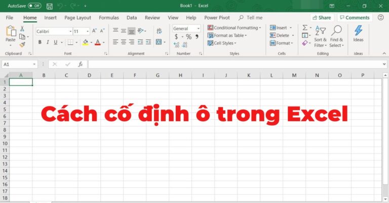The width and height of the screenshot is (389, 203).
Task: Click the Delete cells button
Action: click(280, 35)
